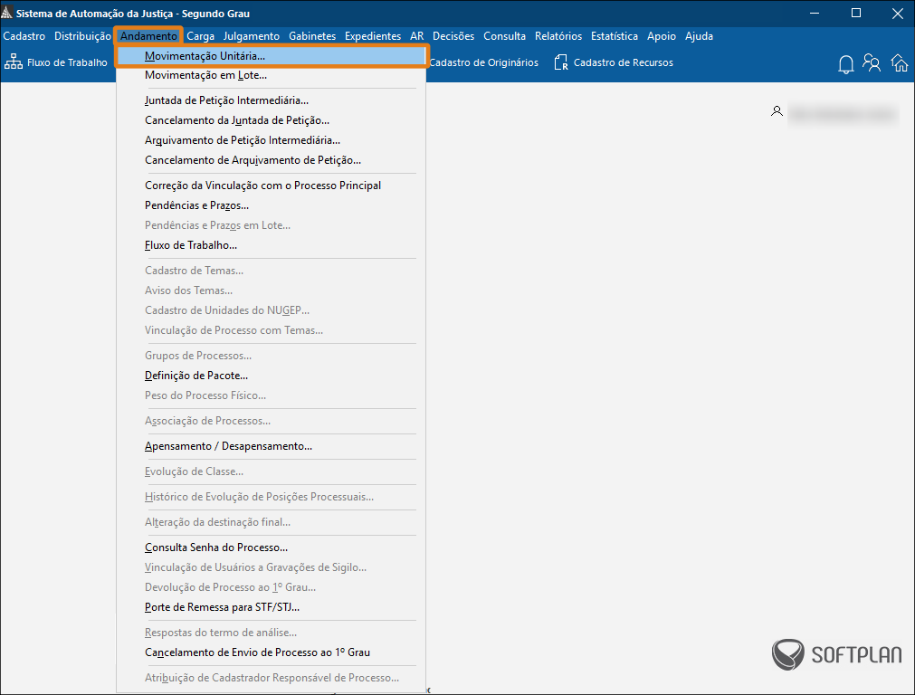
Task: Click the user profile icon
Action: [x=777, y=111]
